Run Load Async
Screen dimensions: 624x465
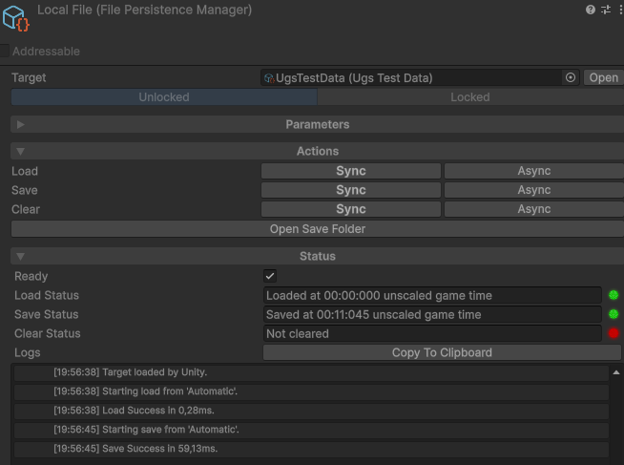click(534, 171)
